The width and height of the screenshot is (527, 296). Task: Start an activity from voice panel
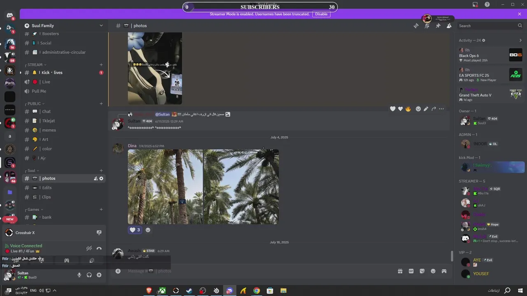pyautogui.click(x=66, y=261)
